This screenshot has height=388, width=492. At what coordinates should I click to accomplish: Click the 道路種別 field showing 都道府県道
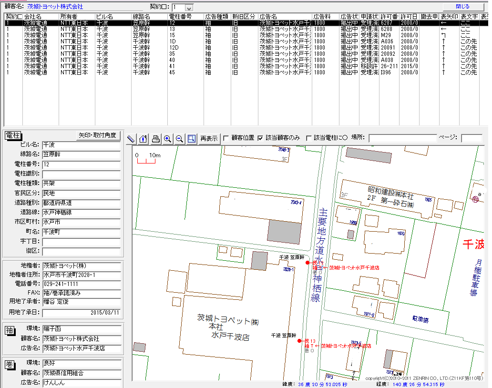81,203
